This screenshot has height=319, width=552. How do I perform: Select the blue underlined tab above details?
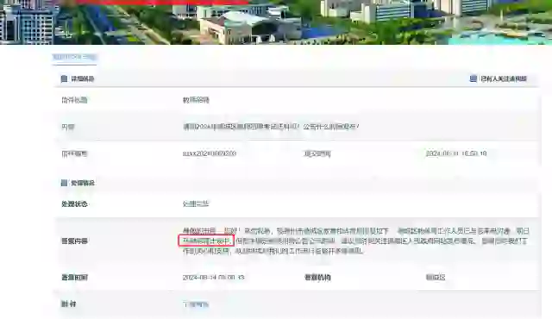[x=75, y=57]
